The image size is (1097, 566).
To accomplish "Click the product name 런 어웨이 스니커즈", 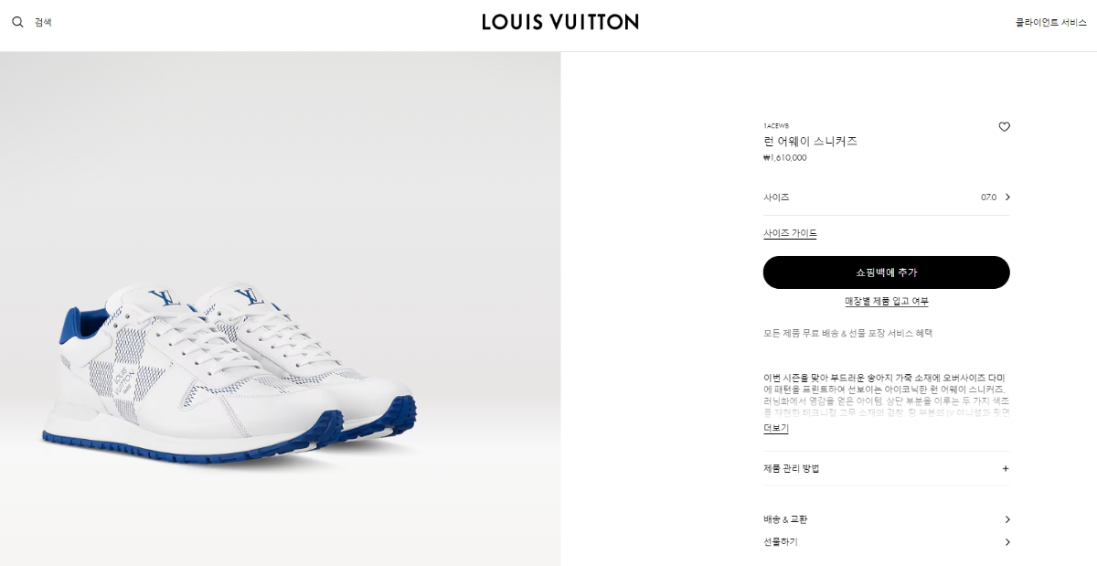I will (x=811, y=142).
